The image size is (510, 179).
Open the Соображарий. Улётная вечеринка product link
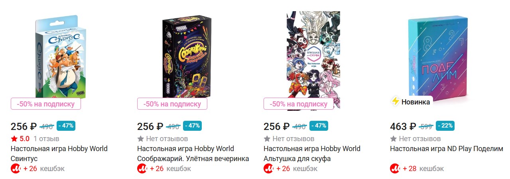pos(193,153)
